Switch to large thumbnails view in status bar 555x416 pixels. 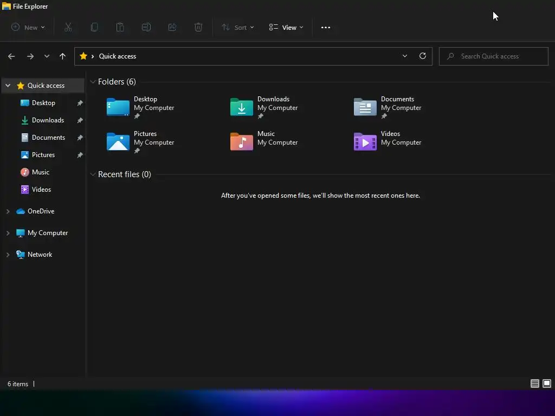click(x=547, y=383)
